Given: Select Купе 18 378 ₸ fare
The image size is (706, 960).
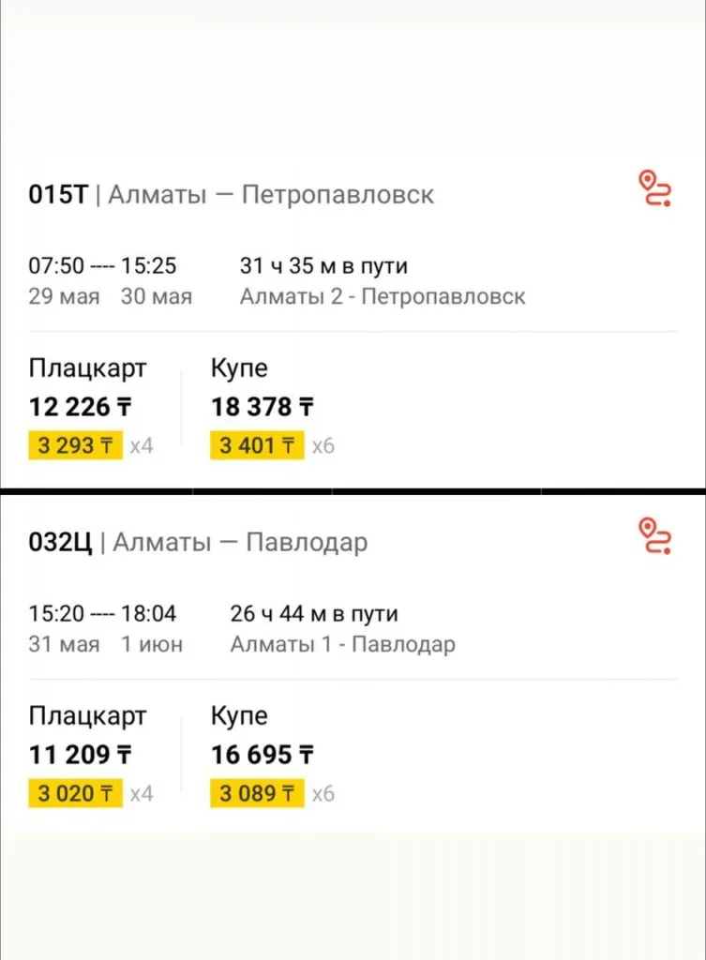Looking at the screenshot, I should pos(263,406).
